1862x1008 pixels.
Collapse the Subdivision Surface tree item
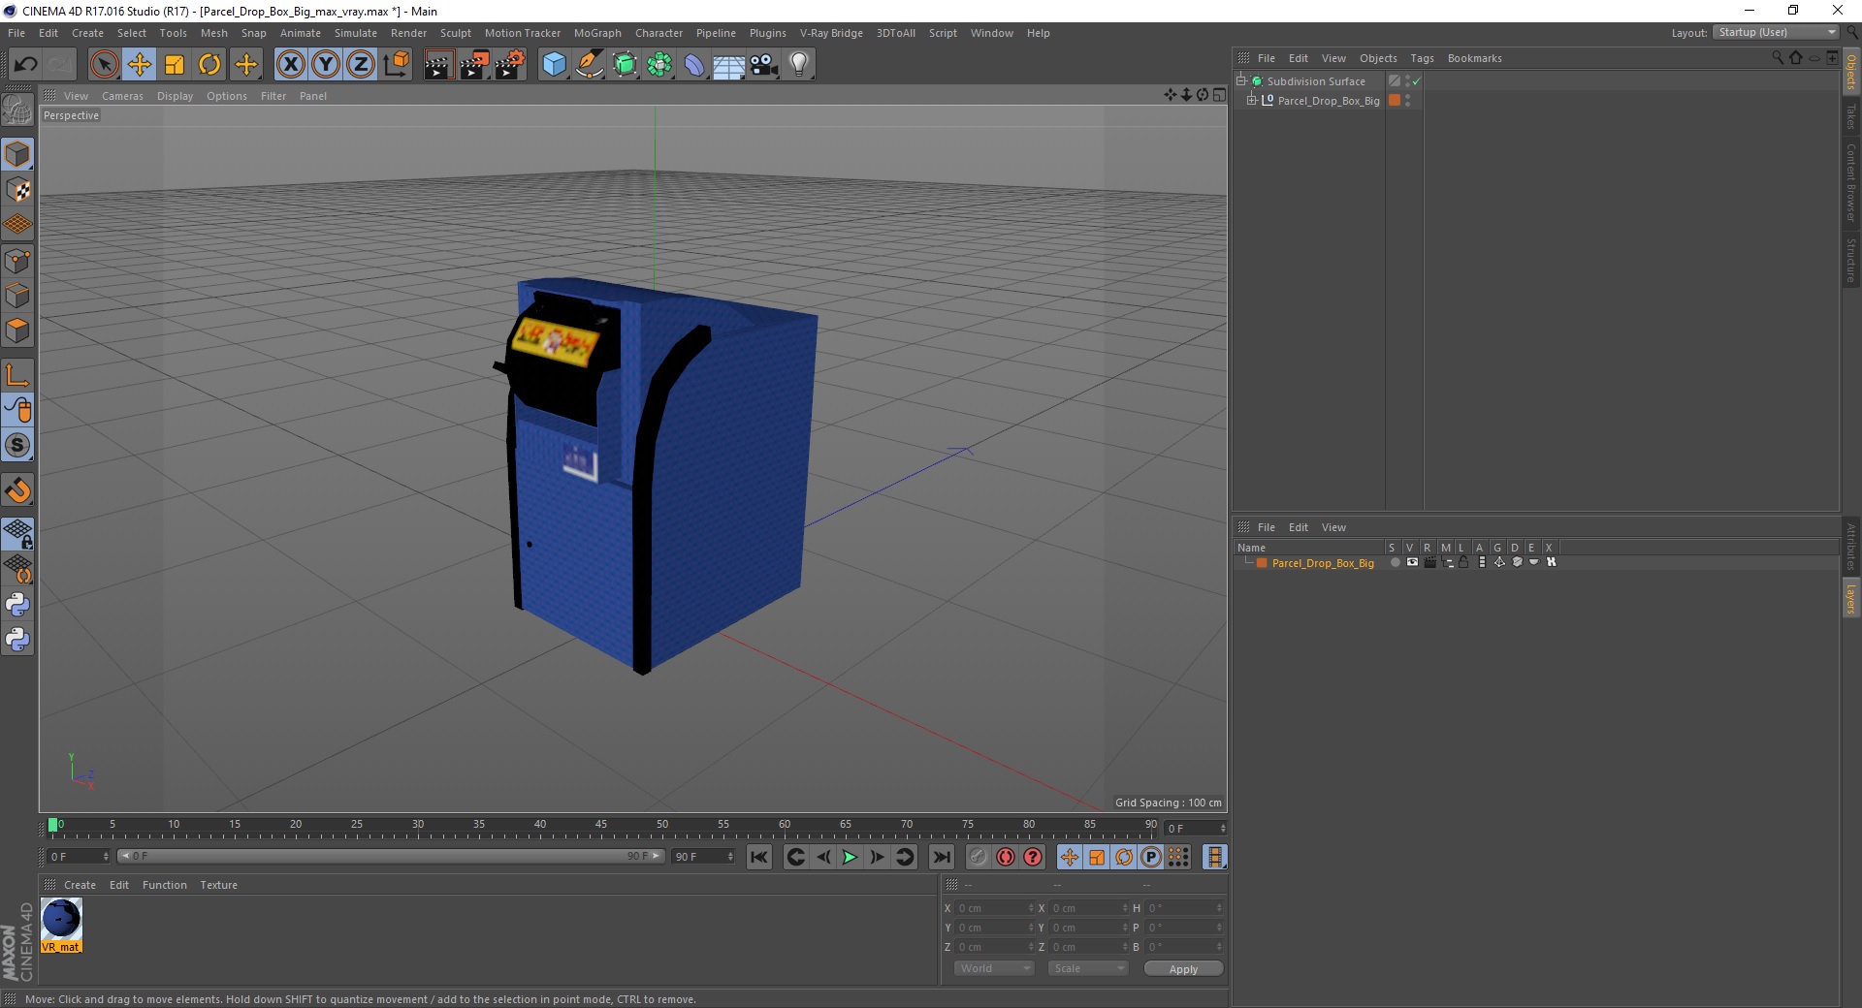pyautogui.click(x=1240, y=80)
